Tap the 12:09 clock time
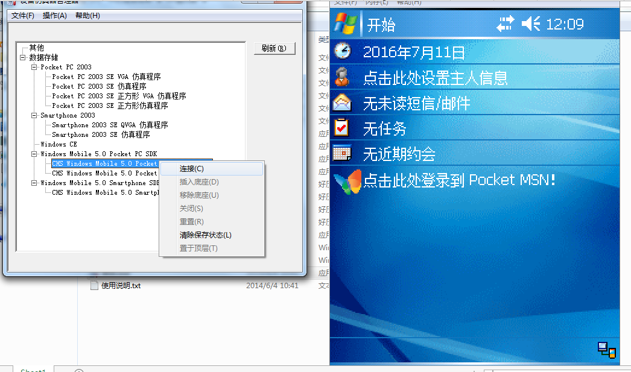Image resolution: width=631 pixels, height=372 pixels. 565,24
